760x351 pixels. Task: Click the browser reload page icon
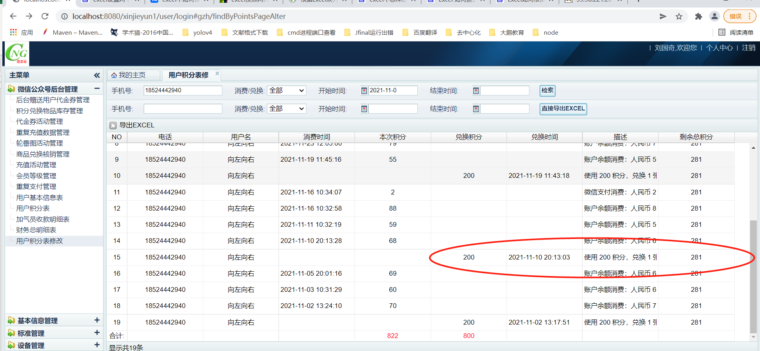point(45,16)
